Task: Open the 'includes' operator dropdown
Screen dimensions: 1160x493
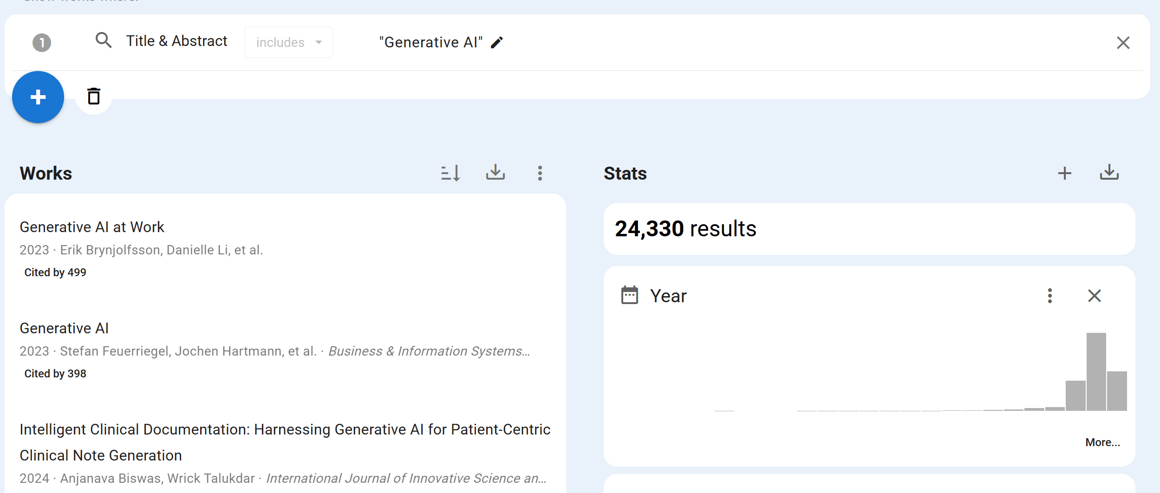Action: [288, 42]
